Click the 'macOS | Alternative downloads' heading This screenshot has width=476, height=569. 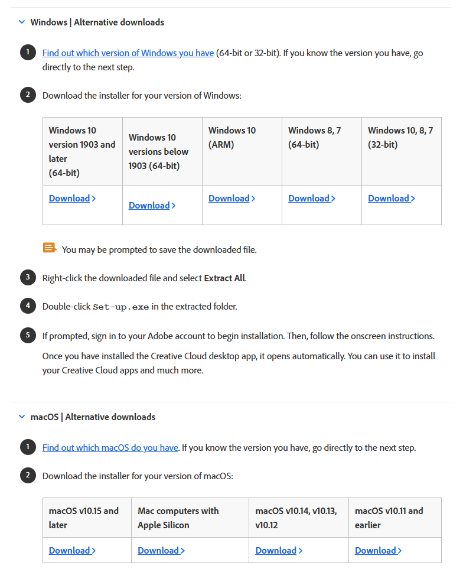tap(93, 417)
